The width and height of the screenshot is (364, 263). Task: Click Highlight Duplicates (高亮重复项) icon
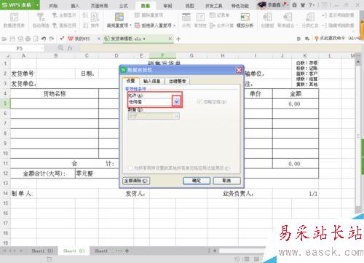[x=119, y=17]
